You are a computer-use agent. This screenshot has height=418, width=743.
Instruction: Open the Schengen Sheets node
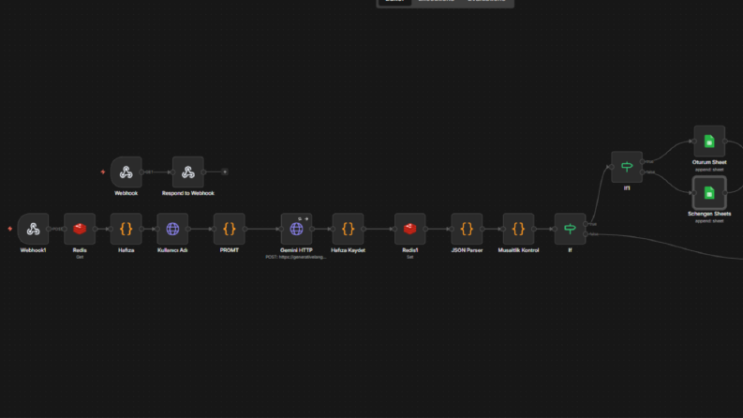coord(709,193)
